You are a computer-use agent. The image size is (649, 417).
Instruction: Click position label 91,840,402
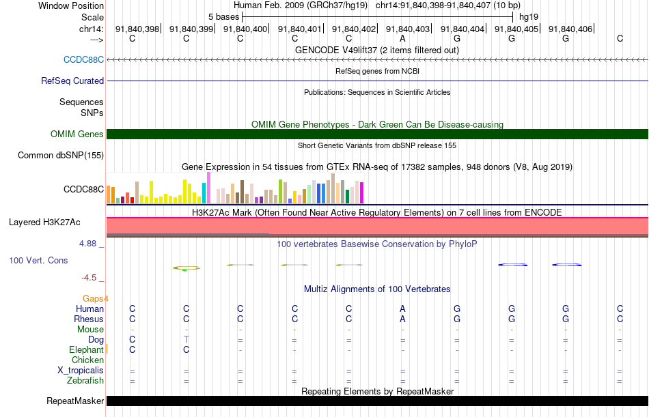pos(354,29)
